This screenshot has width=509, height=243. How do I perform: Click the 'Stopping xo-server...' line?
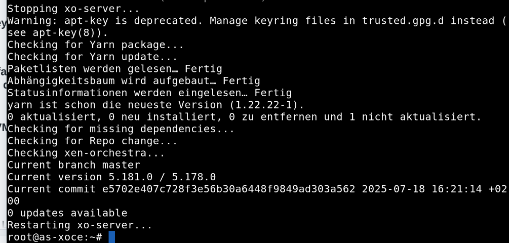coord(73,9)
